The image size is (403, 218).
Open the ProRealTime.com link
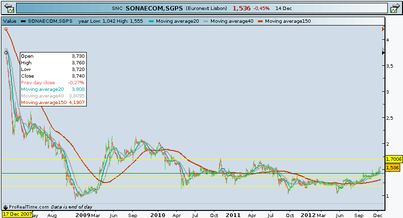[x=29, y=207]
